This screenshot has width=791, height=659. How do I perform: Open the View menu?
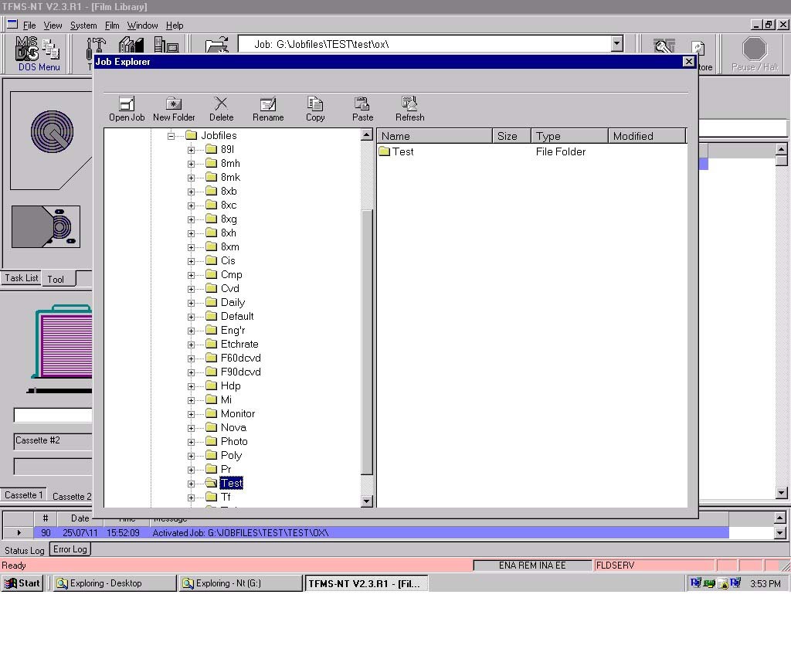[x=53, y=25]
